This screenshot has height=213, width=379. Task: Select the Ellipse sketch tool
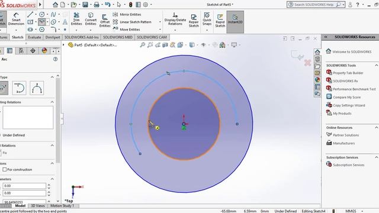[53, 22]
